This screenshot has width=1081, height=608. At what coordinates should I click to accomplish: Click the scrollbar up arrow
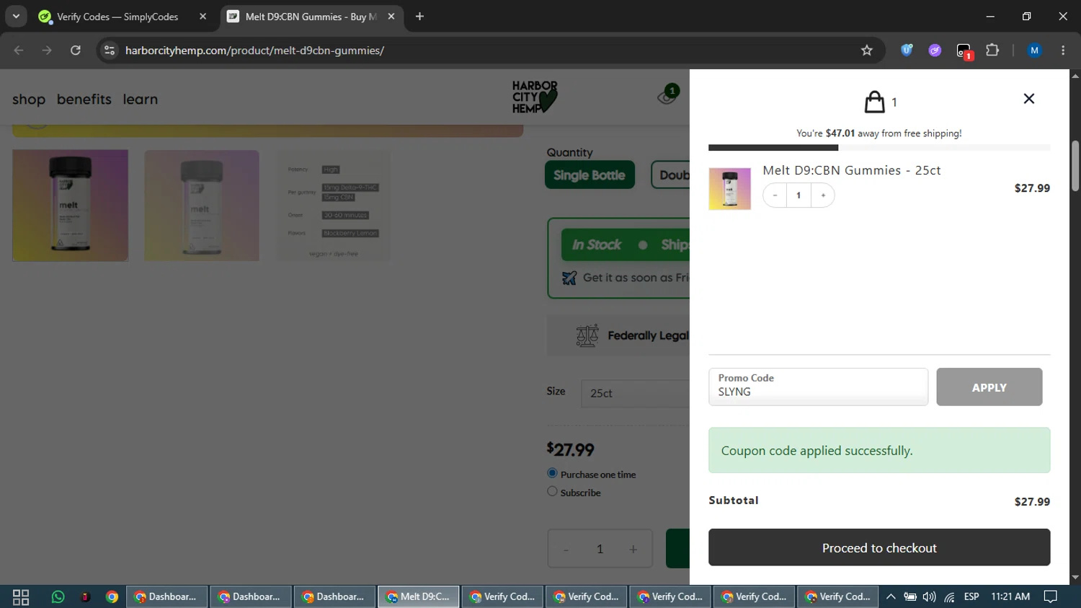[1075, 75]
